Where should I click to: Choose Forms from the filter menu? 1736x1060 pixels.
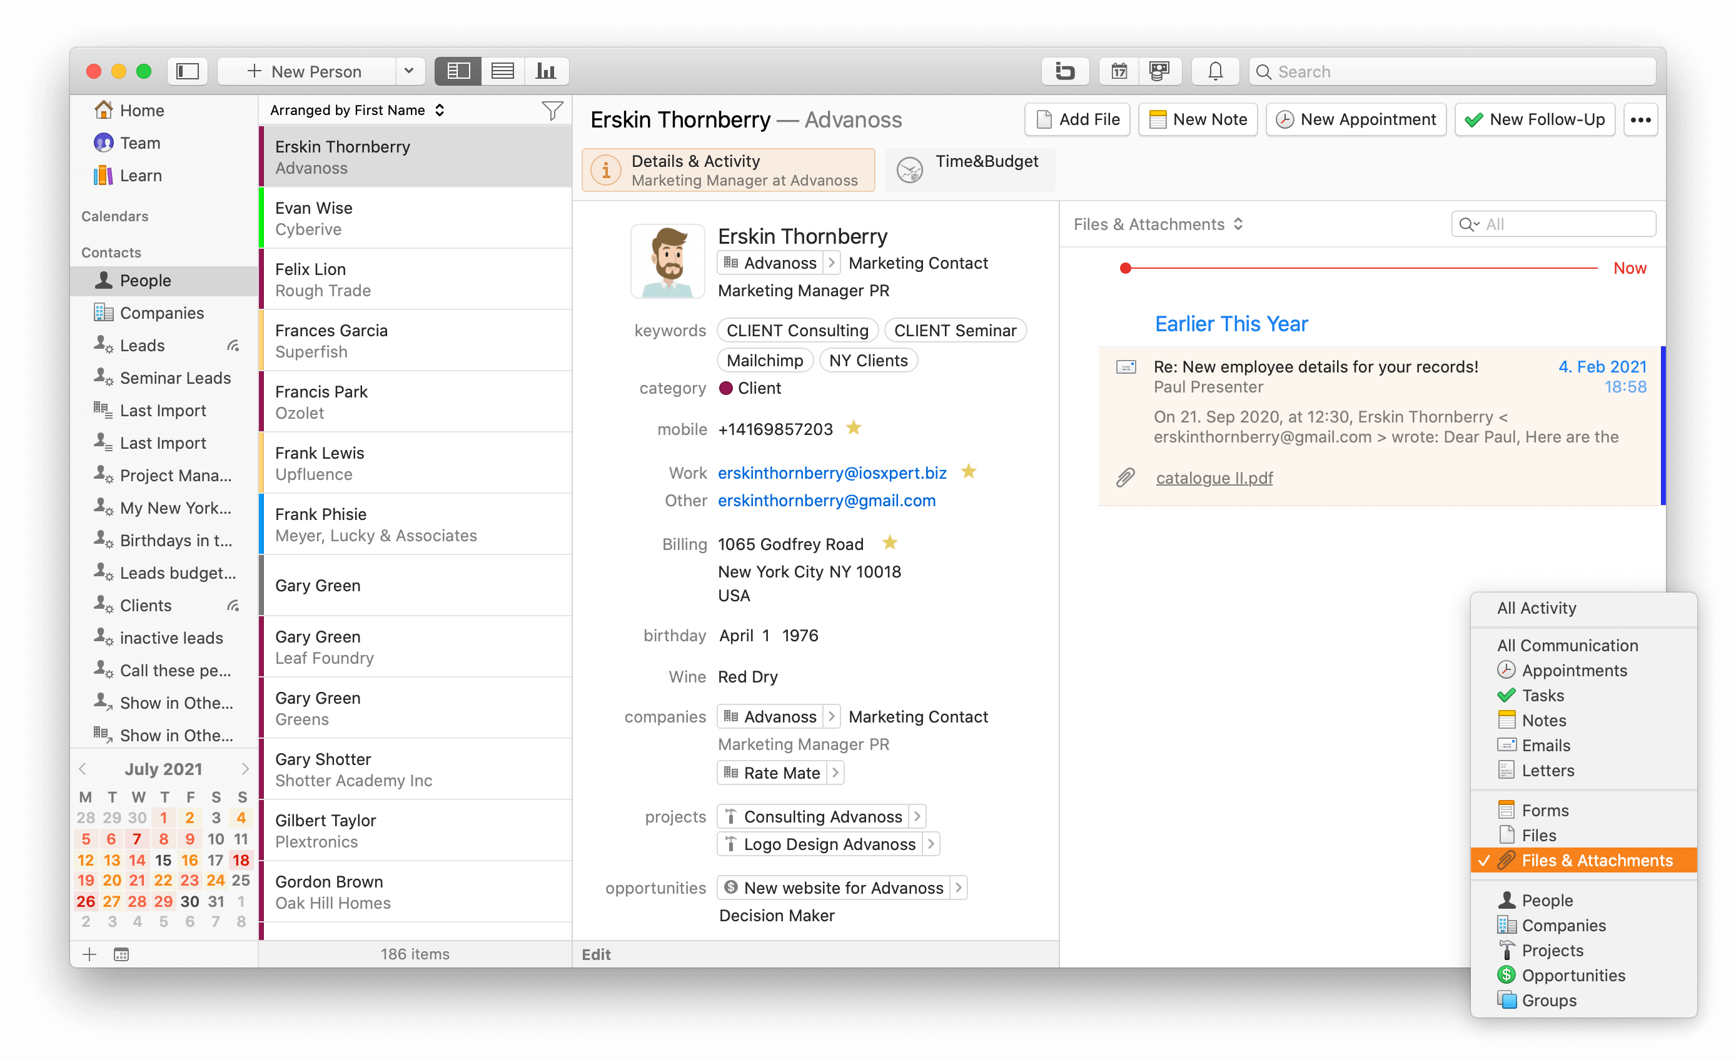(1584, 810)
